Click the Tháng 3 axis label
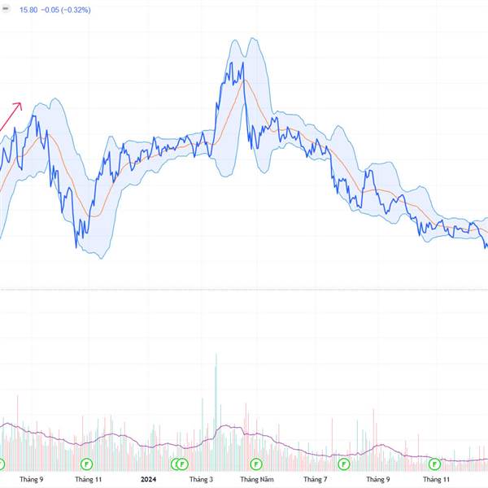488x488 pixels. click(201, 479)
